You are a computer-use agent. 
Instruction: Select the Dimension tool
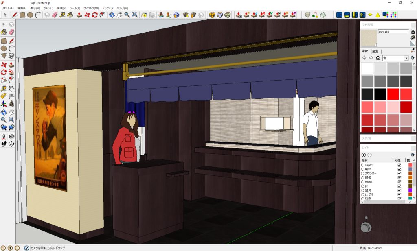tap(11, 88)
